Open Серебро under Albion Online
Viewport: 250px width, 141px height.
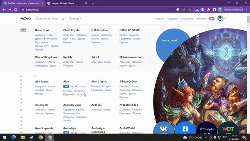pyautogui.click(x=124, y=87)
